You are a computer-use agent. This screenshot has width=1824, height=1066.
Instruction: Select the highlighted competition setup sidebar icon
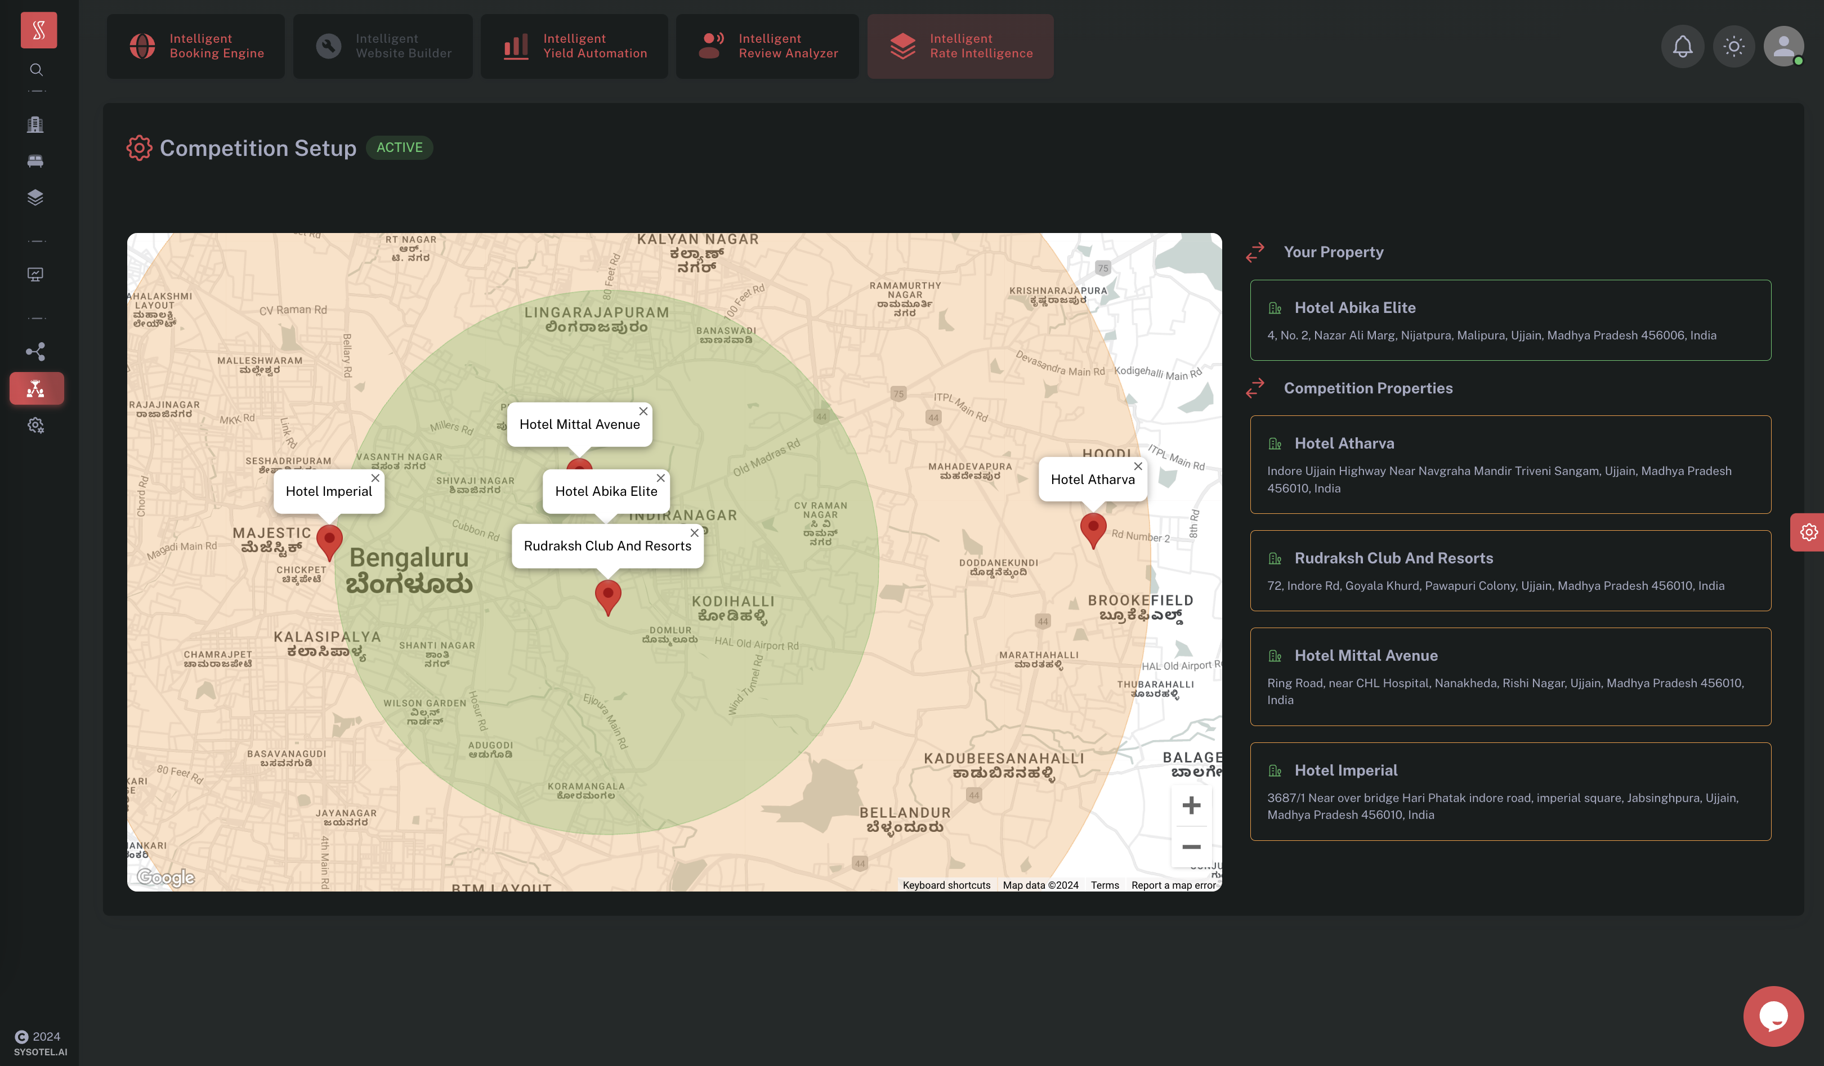tap(36, 388)
